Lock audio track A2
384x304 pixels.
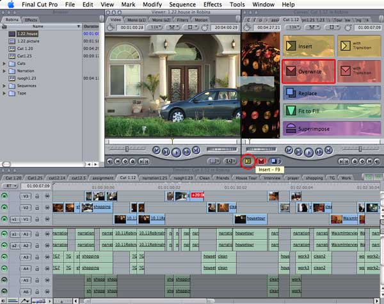tap(37, 246)
